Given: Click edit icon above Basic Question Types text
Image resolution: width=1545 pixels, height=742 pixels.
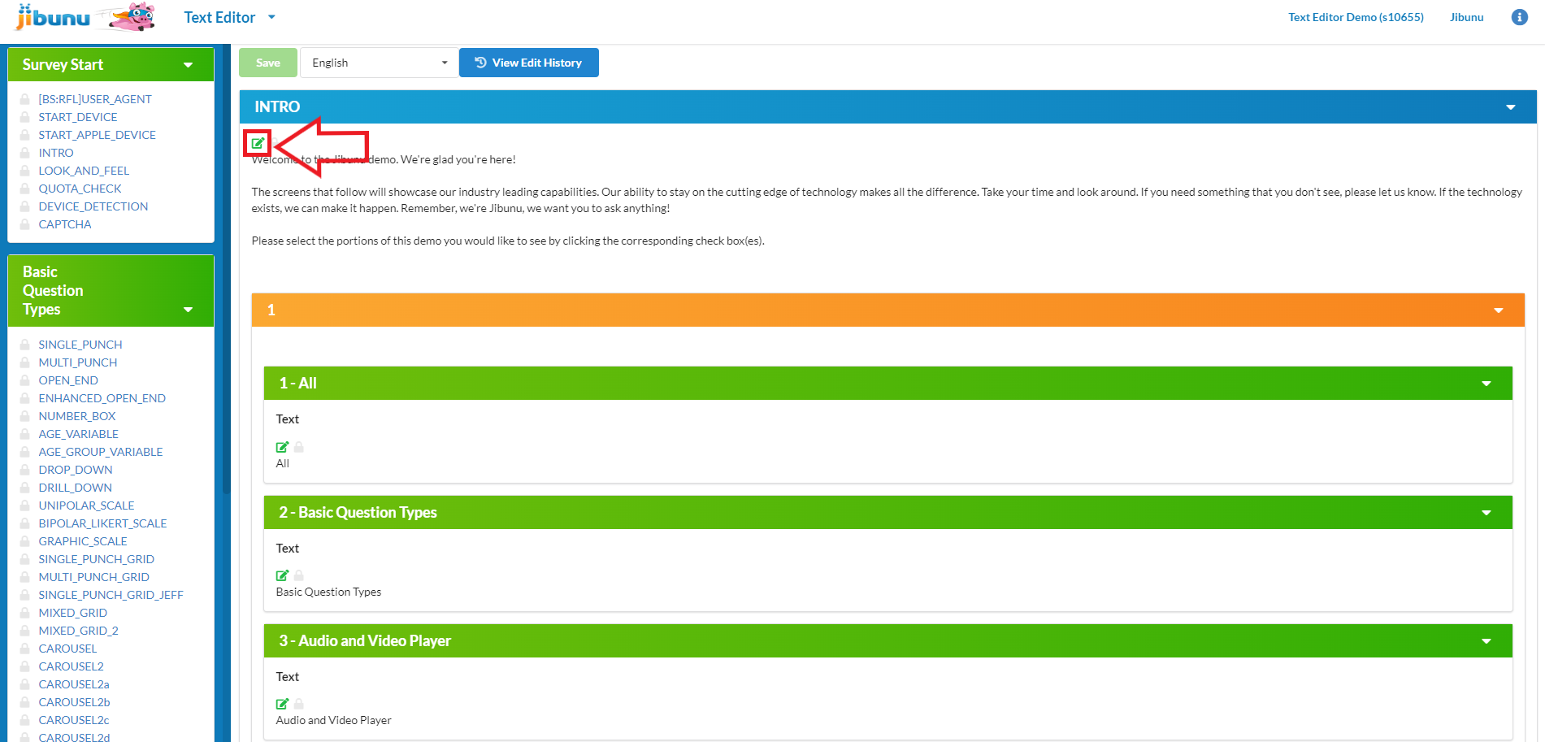Looking at the screenshot, I should click(282, 575).
